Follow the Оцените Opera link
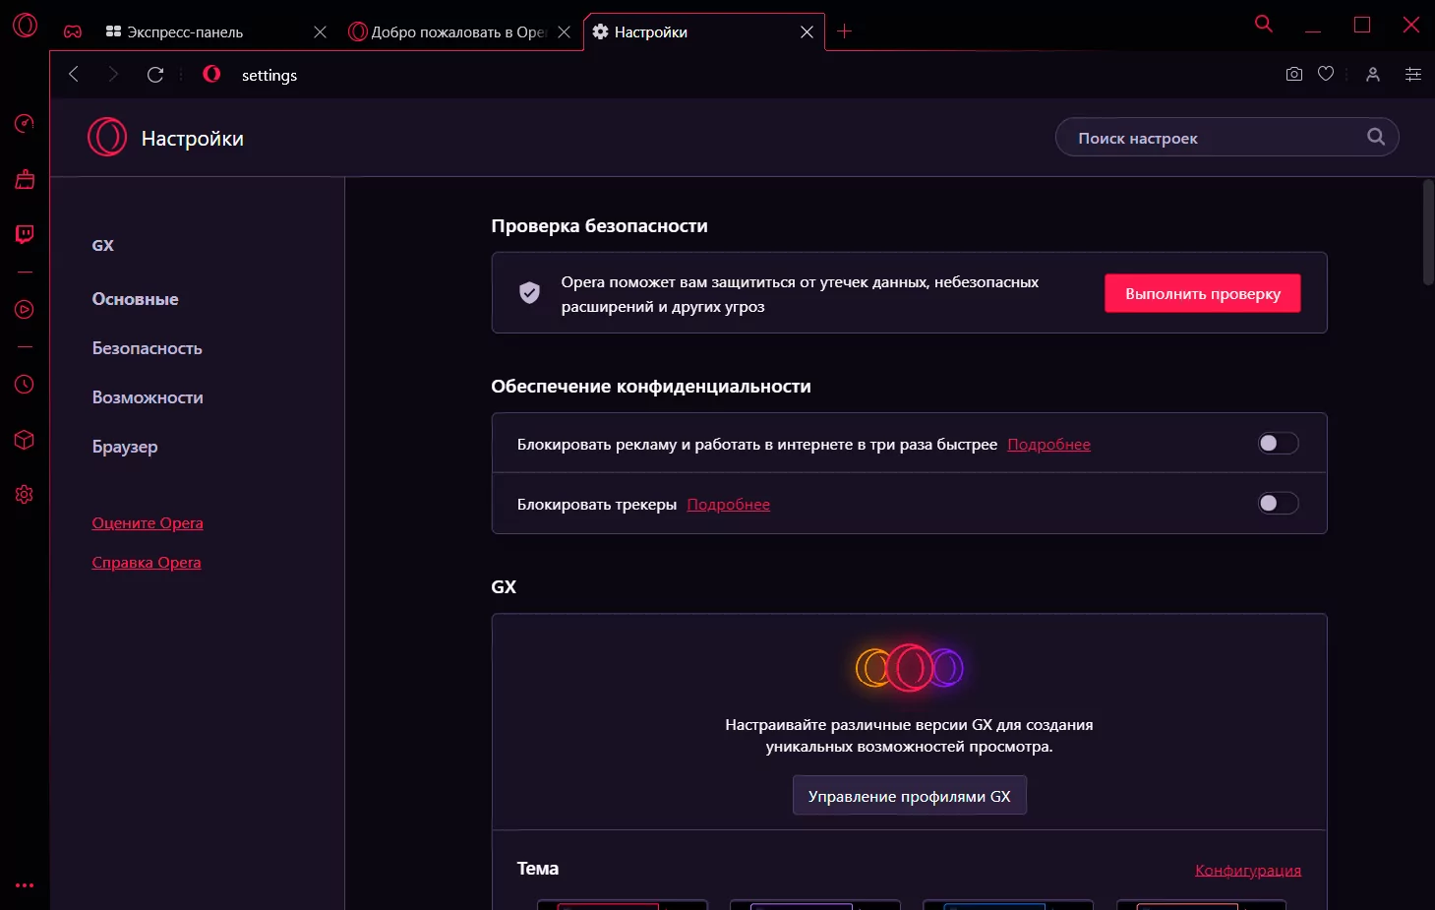This screenshot has height=910, width=1435. click(148, 523)
